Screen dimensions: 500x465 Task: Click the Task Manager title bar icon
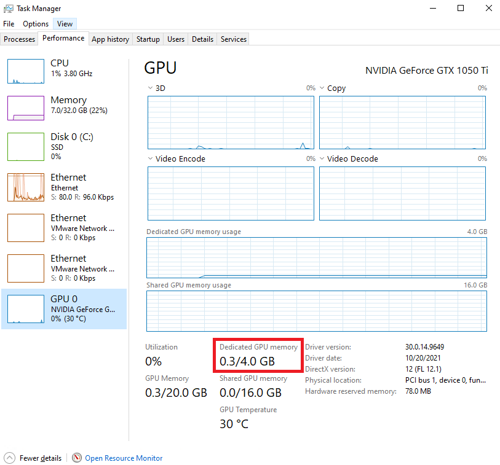tap(8, 9)
